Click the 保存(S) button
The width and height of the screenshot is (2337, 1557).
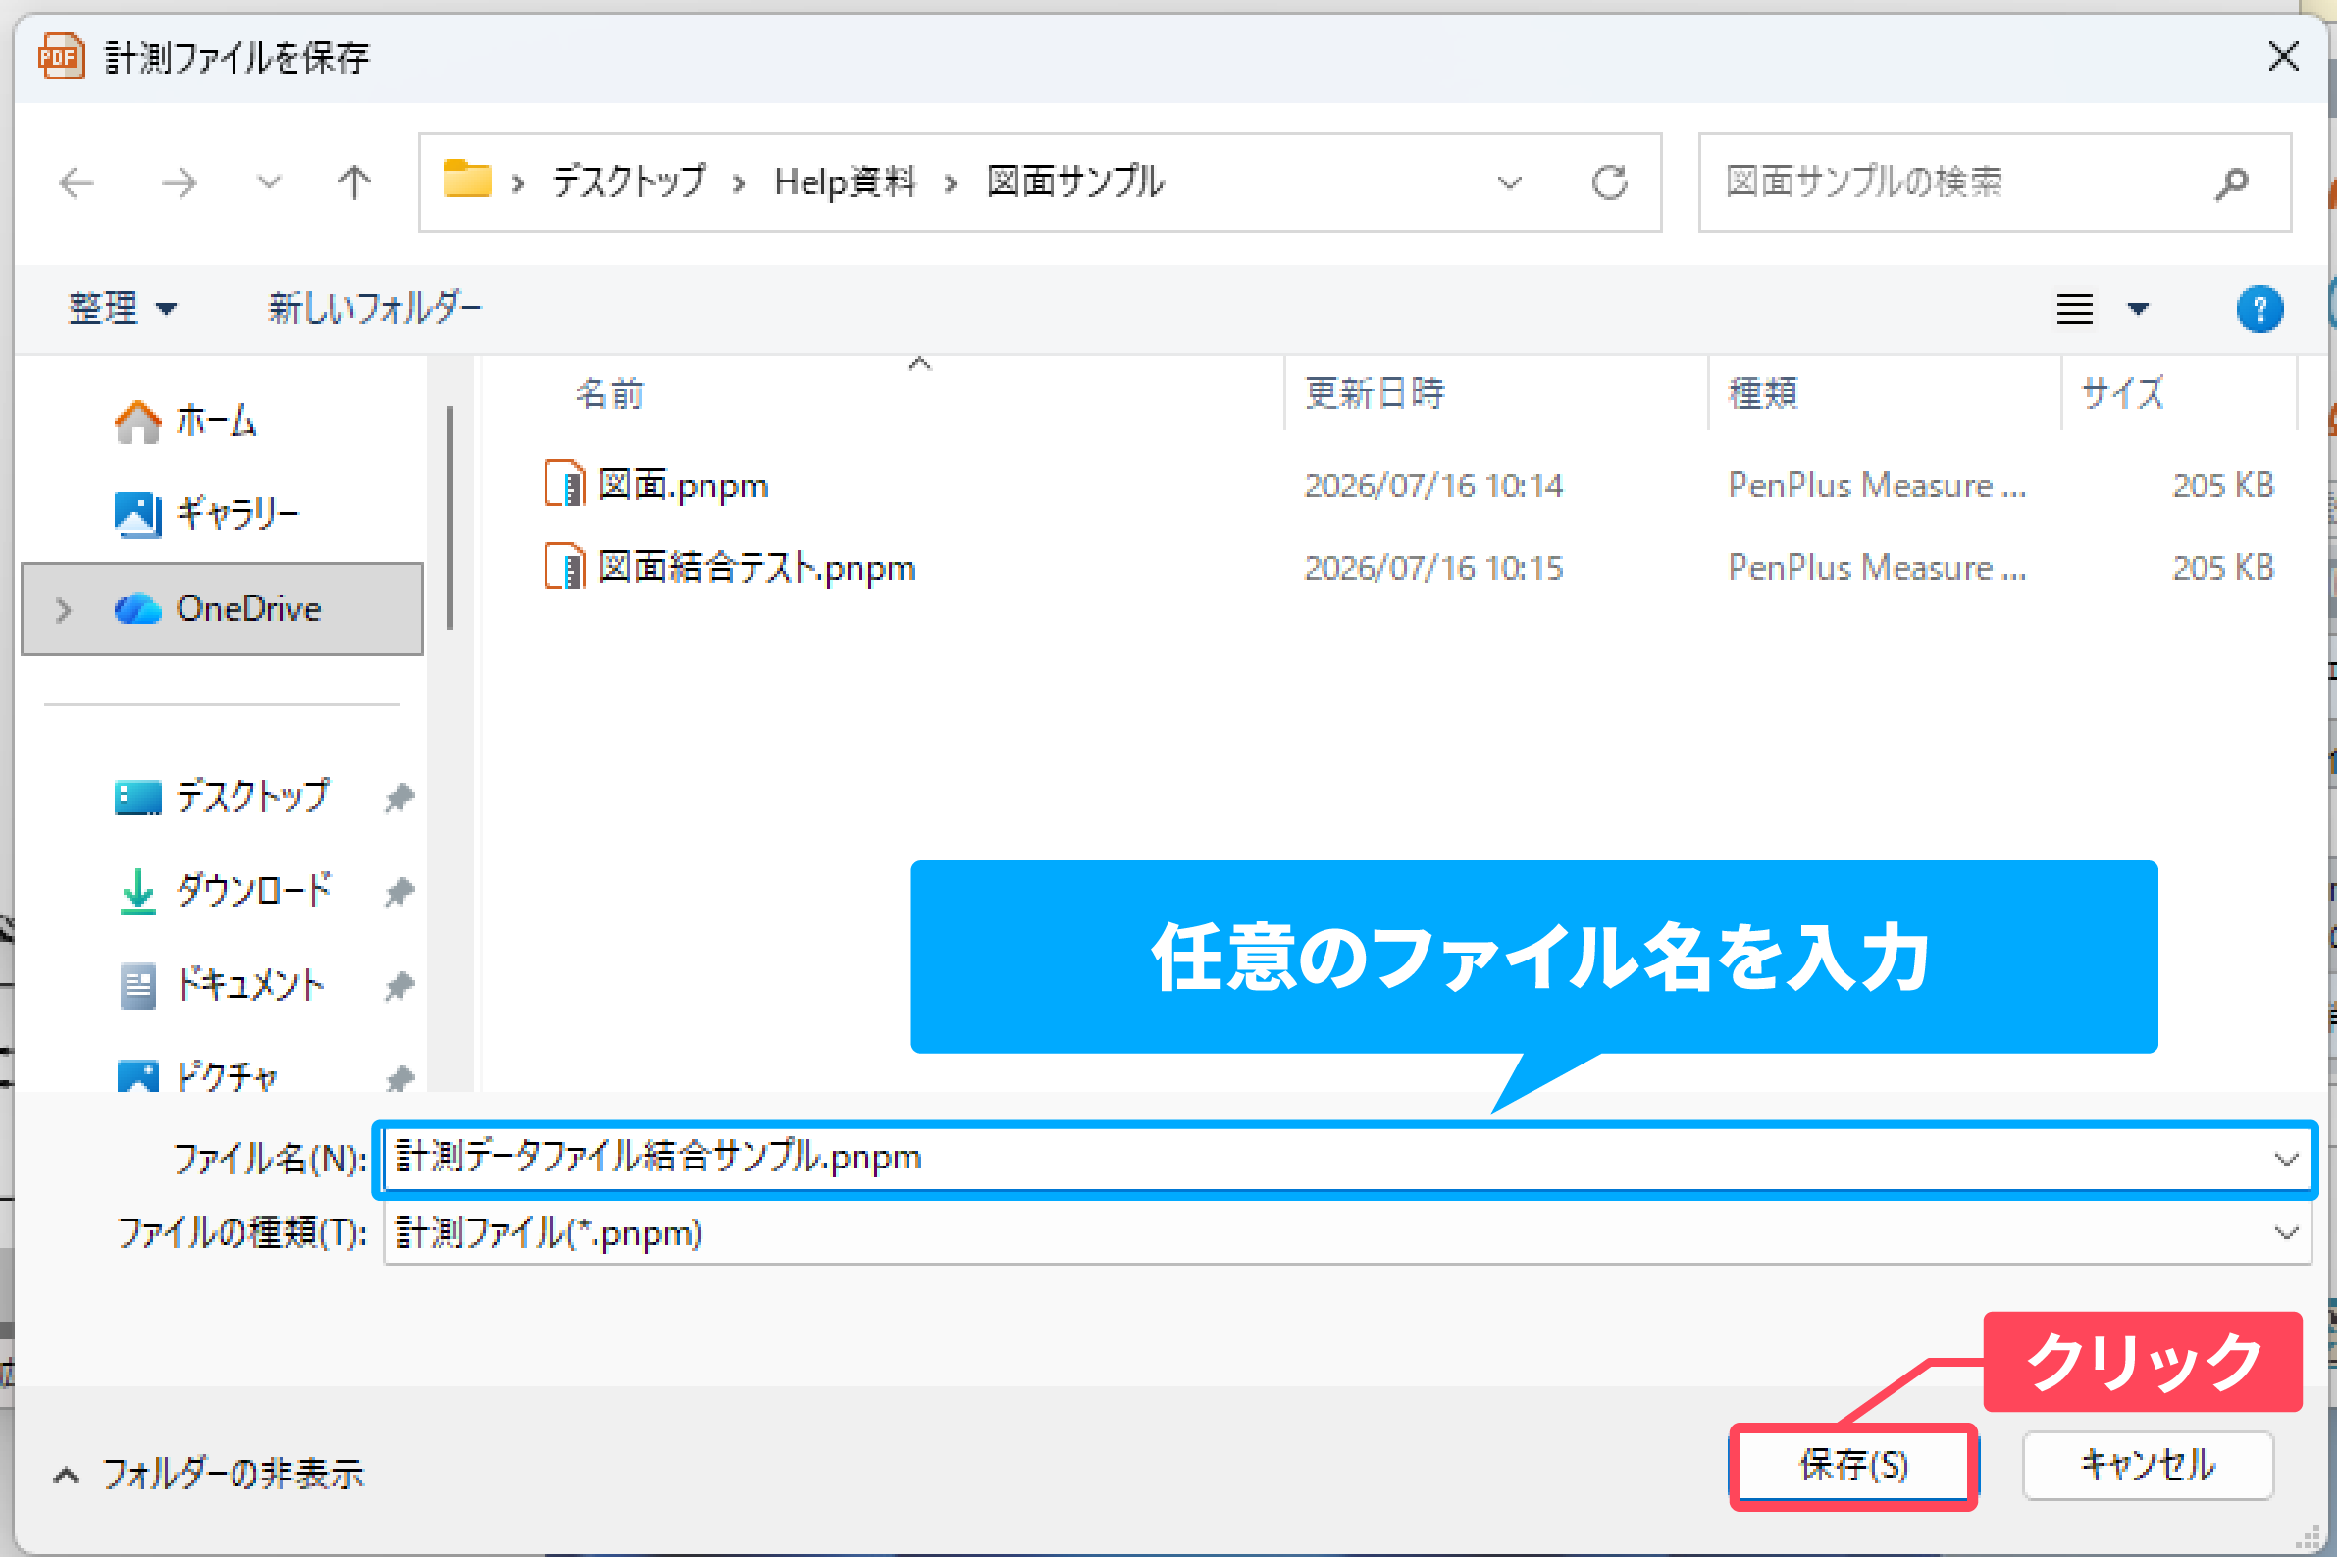[x=1853, y=1466]
